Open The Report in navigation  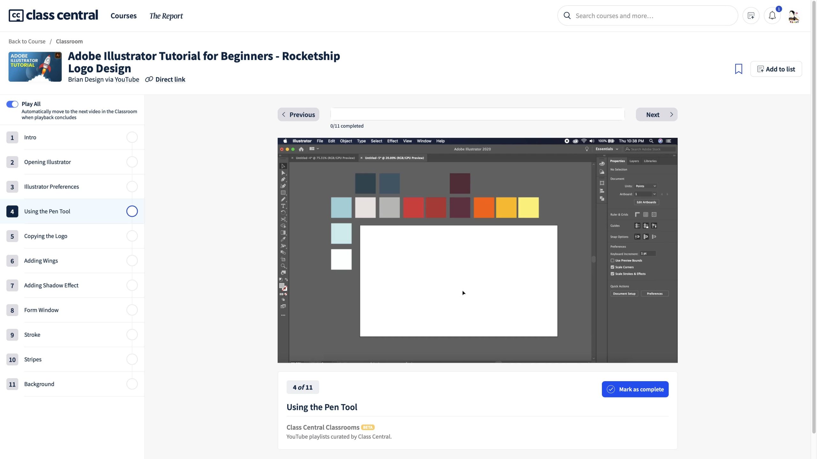[x=166, y=16]
